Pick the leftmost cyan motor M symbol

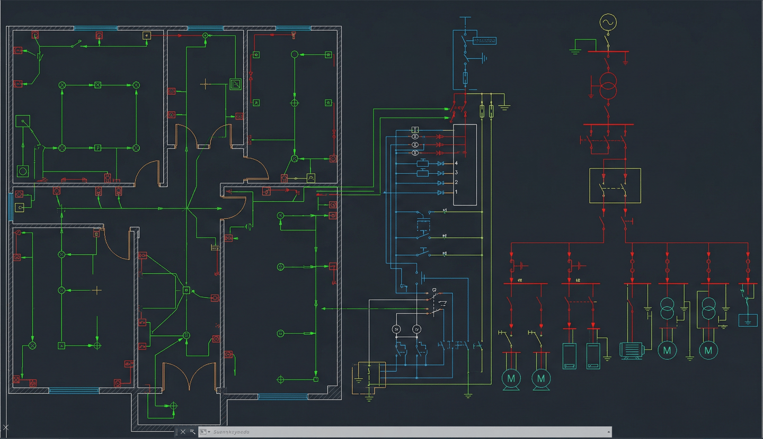point(511,379)
